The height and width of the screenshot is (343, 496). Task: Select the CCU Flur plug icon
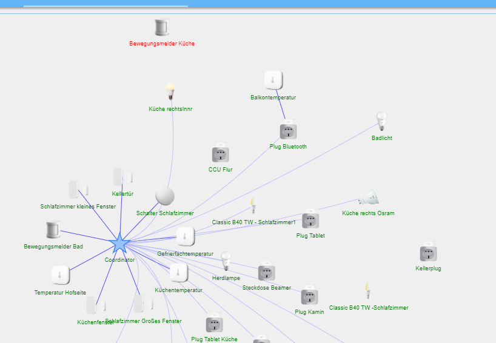tap(221, 152)
